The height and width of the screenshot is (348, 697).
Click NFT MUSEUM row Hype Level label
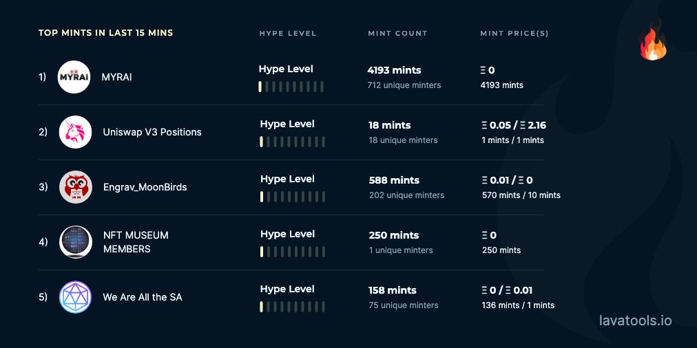pos(287,234)
